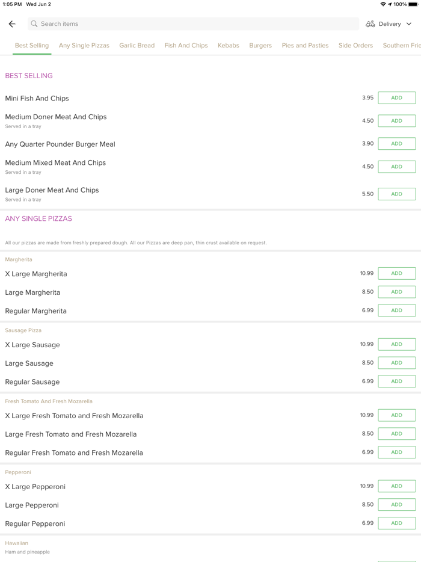Viewport: 421px width, 562px height.
Task: Tap the Wi-Fi status icon
Action: point(383,4)
